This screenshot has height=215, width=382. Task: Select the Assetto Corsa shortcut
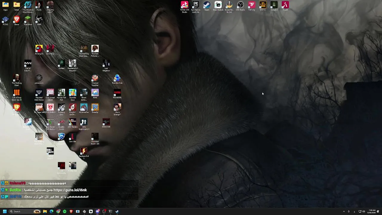click(x=61, y=124)
